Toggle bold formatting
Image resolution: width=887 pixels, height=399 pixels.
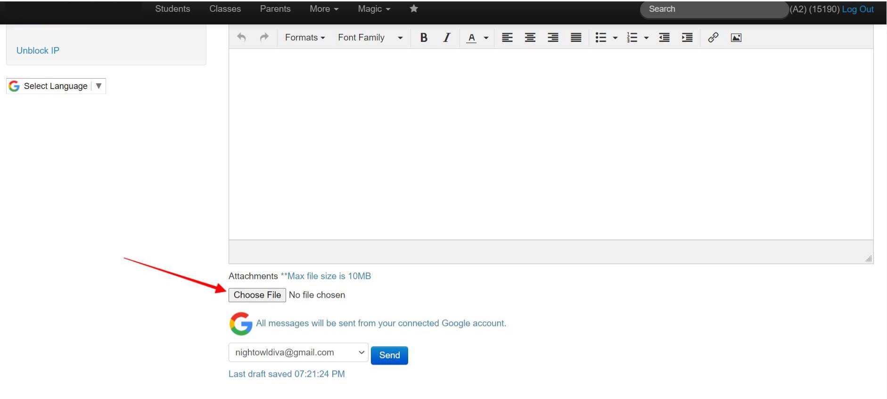(424, 38)
